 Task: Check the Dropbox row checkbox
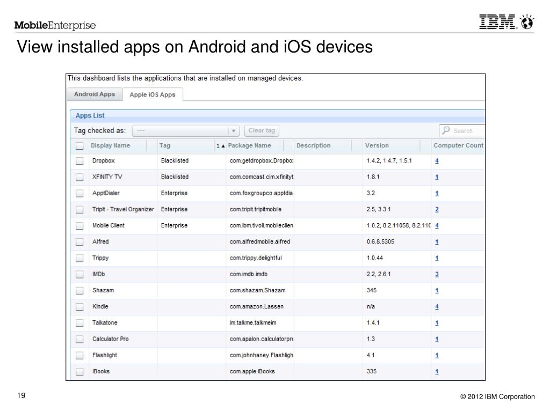(x=79, y=161)
